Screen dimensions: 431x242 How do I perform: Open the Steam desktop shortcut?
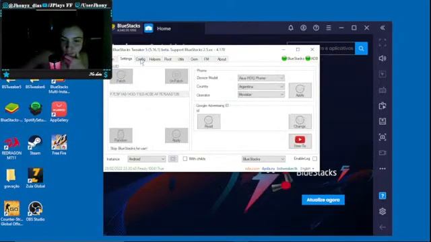coord(35,145)
